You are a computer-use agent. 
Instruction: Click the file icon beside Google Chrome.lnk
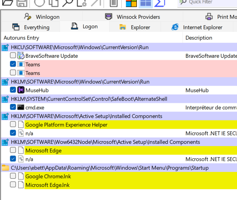[x=21, y=176]
